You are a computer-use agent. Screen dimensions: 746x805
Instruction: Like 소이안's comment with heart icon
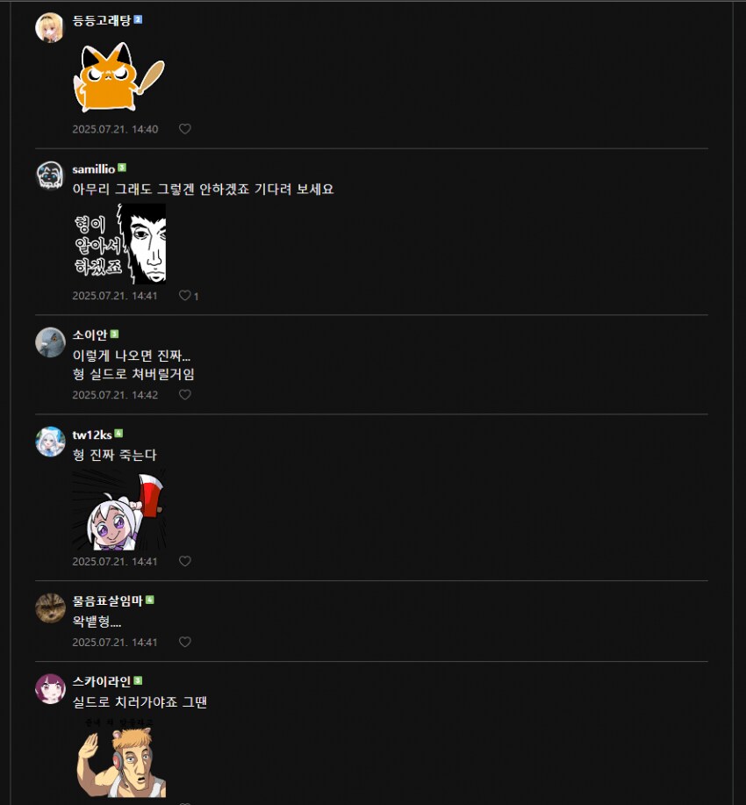click(x=185, y=394)
